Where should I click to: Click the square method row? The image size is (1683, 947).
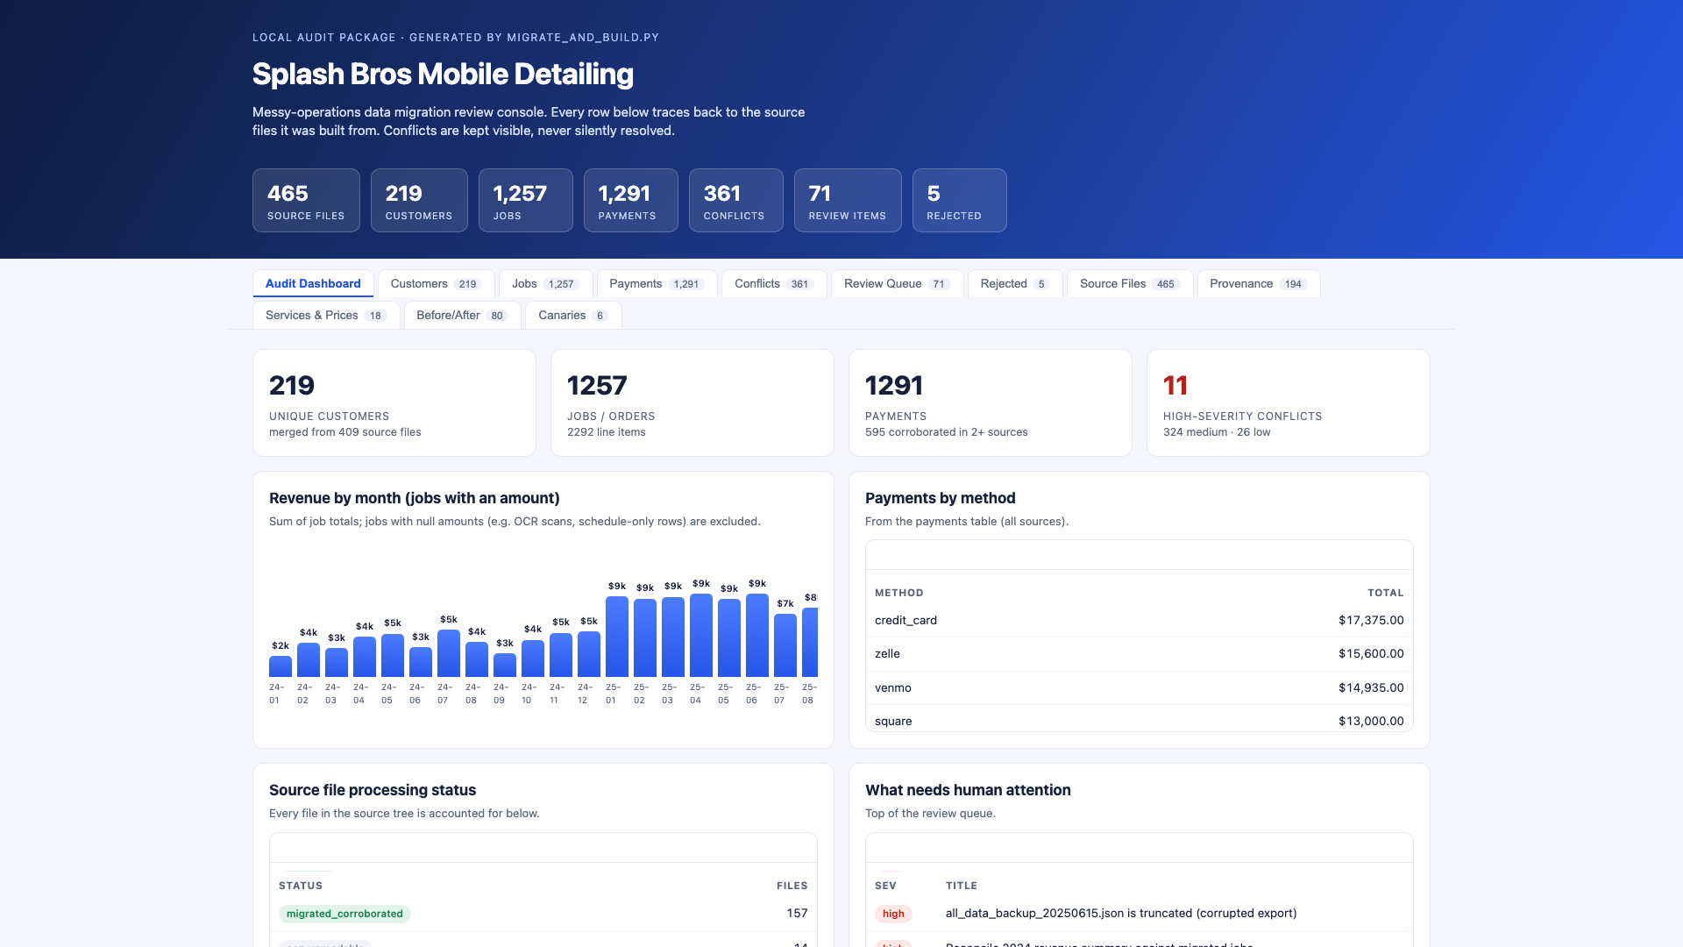pyautogui.click(x=1140, y=720)
